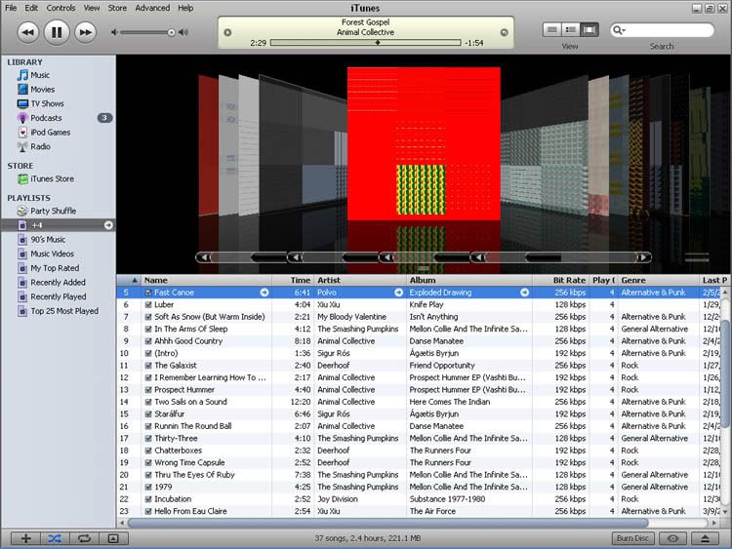The image size is (732, 549).
Task: Open the Help menu
Action: point(185,8)
